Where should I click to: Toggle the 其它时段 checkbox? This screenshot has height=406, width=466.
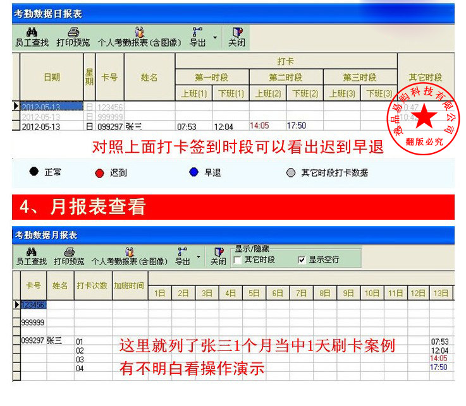tap(238, 260)
